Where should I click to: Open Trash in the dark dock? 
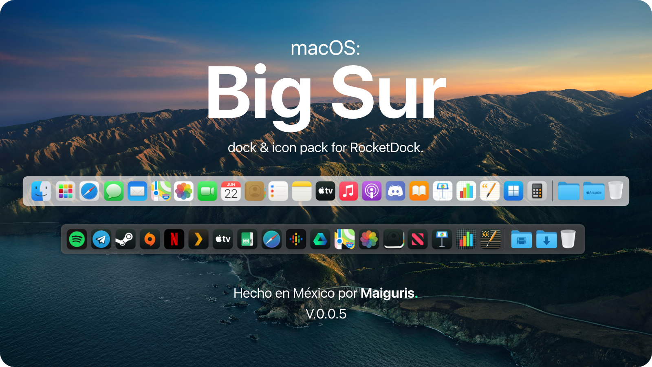[568, 239]
